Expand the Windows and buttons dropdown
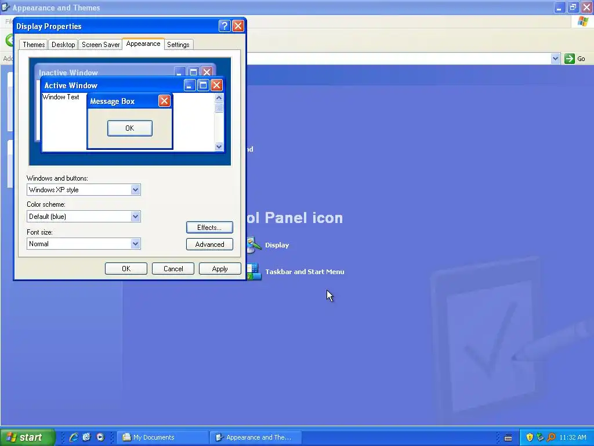Screen dimensions: 594x446 (135, 190)
